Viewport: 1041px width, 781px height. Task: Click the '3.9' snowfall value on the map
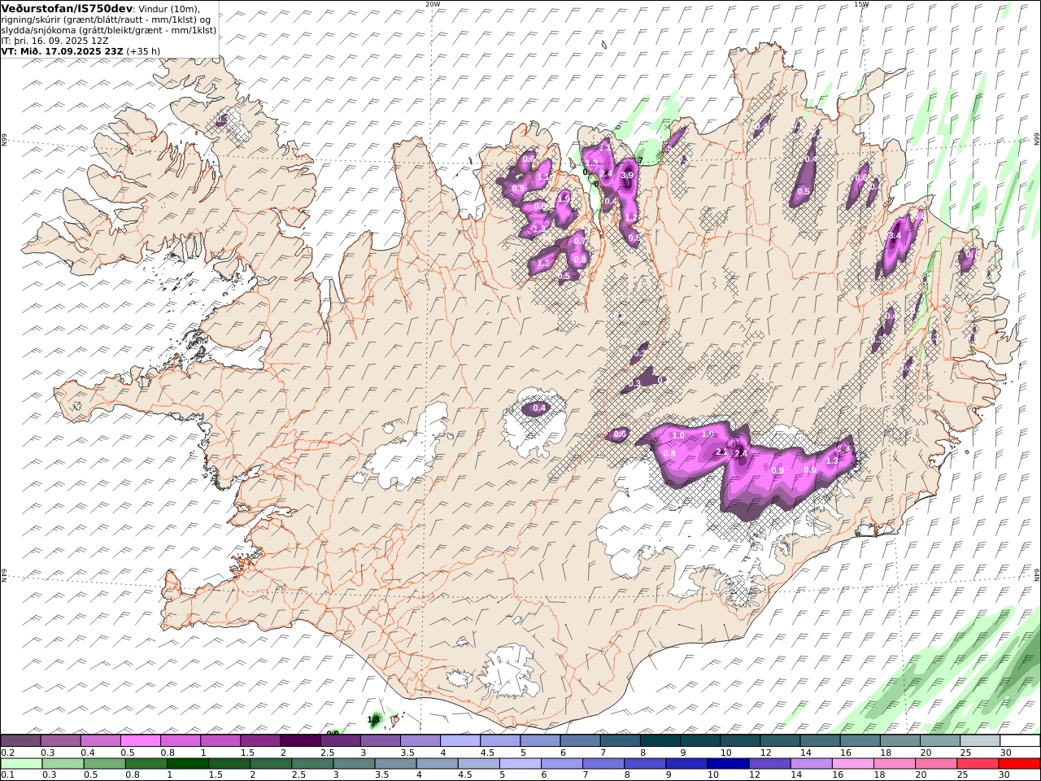point(627,175)
